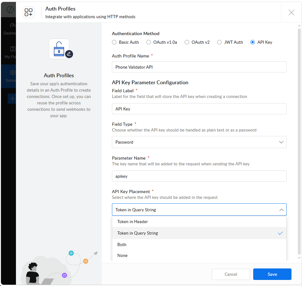Image resolution: width=302 pixels, height=286 pixels.
Task: Click the padlock edit pencil icon
Action: pyautogui.click(x=69, y=54)
